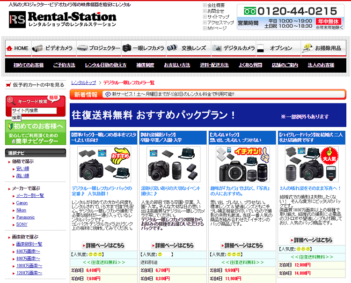Screen dimensions: 351x283
Task: Click the 検索 search button
Action: [16, 118]
